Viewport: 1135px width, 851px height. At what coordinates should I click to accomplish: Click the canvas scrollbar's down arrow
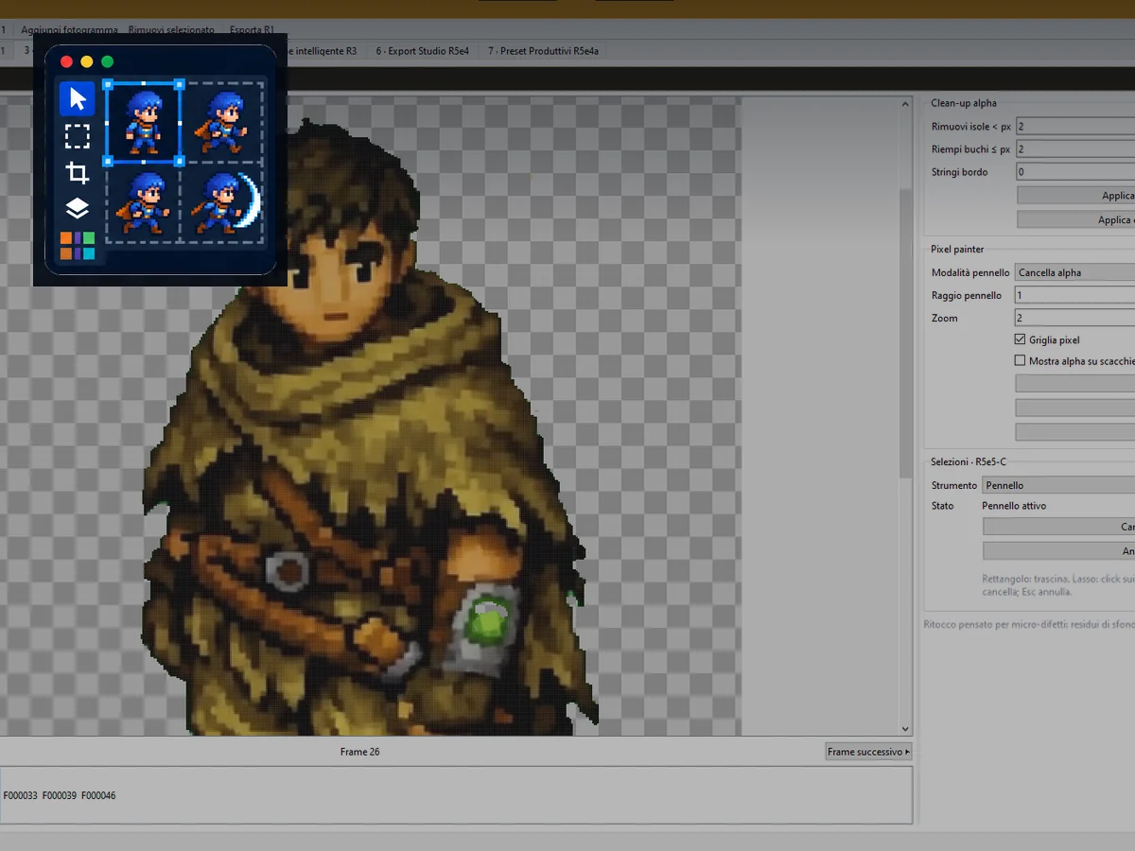905,729
